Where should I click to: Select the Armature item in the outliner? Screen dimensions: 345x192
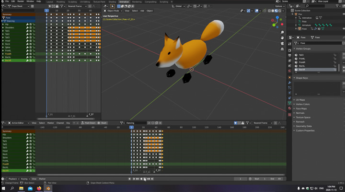[307, 25]
